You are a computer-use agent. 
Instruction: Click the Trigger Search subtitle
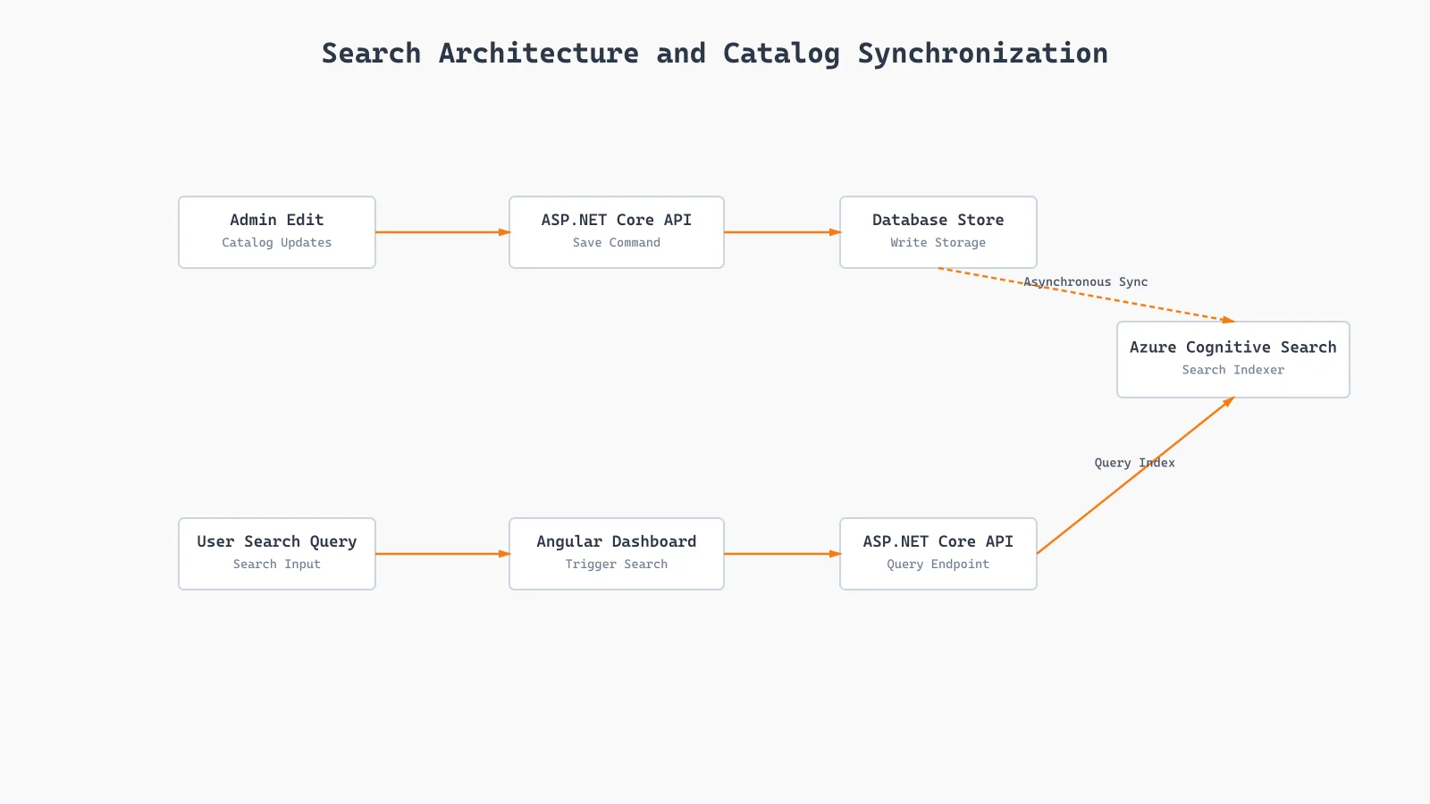617,565
